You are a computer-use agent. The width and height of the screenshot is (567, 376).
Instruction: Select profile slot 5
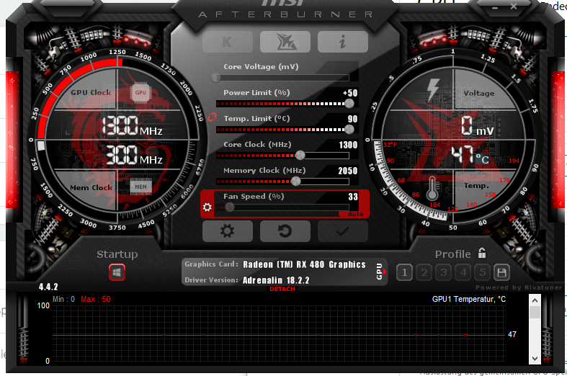[483, 272]
